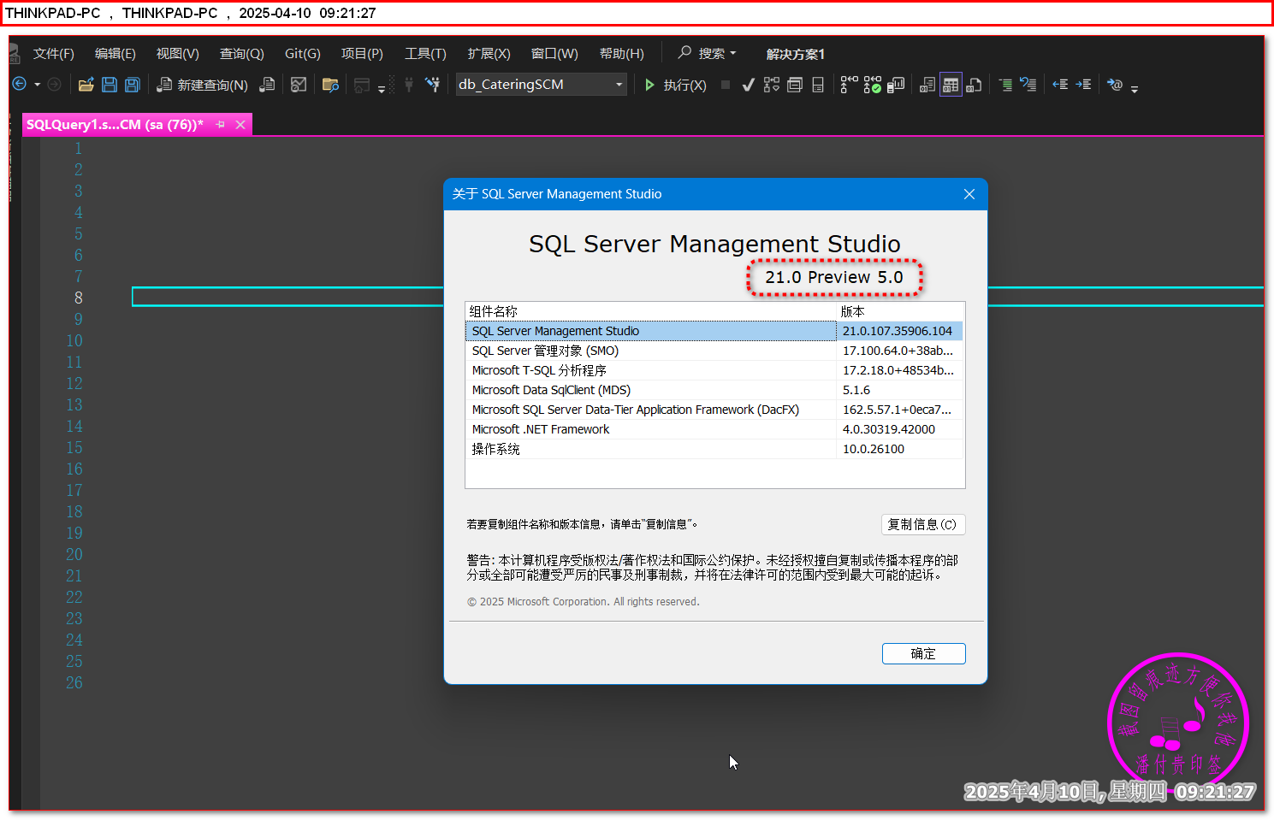Toggle include client statistics icon
Screen dimensions: 1274x820
pos(896,85)
